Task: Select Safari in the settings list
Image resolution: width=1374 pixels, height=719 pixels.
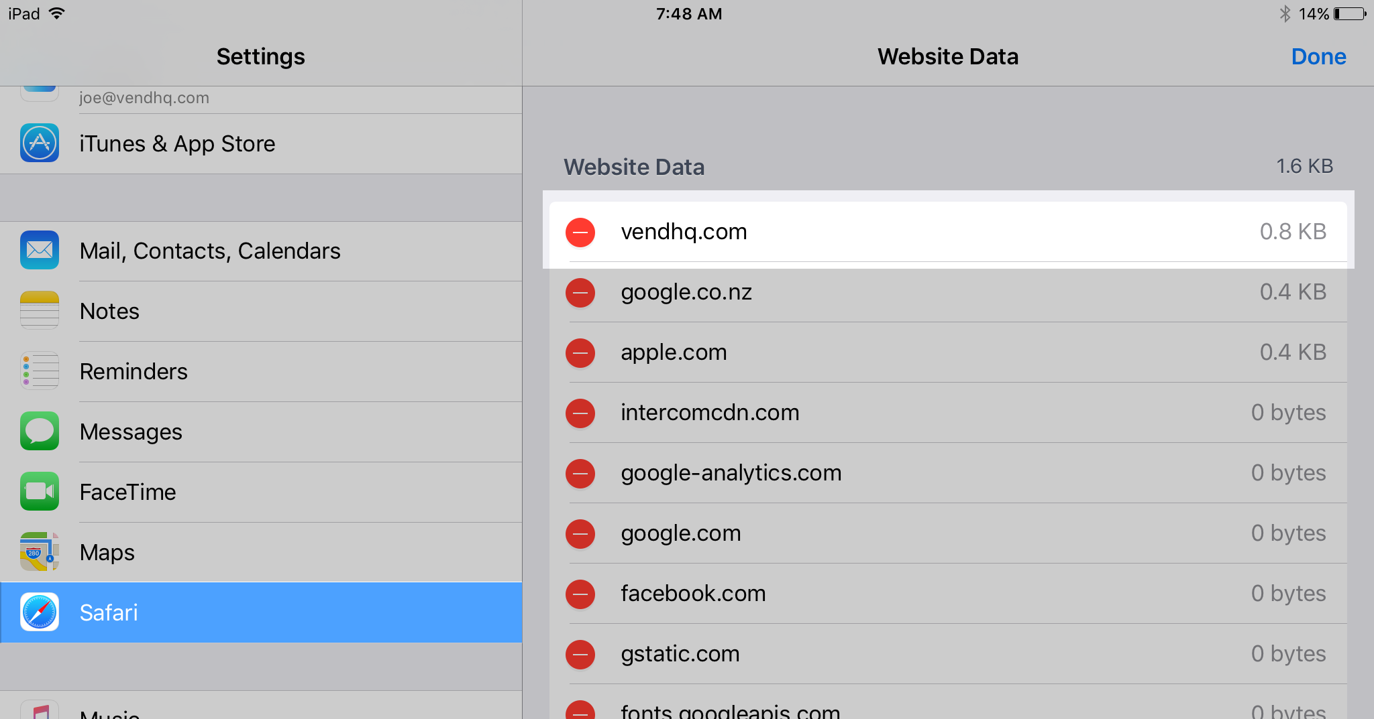Action: point(261,612)
